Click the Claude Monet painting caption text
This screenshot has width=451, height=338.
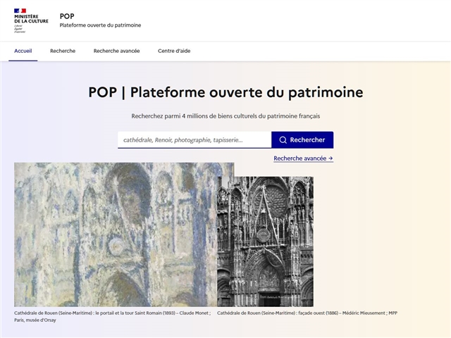[x=113, y=316]
